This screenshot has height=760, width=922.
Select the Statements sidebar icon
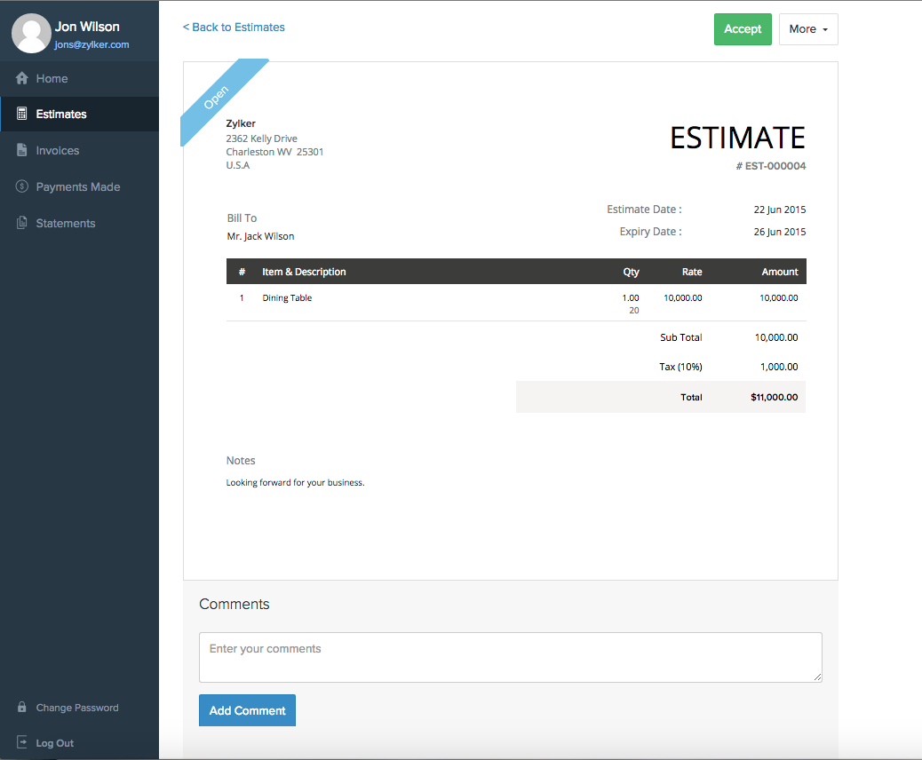pyautogui.click(x=22, y=223)
